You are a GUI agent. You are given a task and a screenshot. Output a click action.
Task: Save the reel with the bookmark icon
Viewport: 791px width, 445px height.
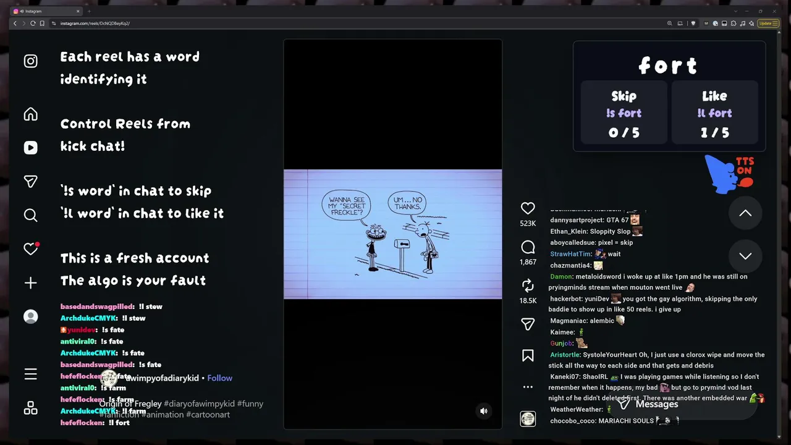[x=528, y=355]
